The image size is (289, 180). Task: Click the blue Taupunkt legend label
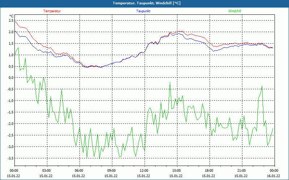pos(143,11)
